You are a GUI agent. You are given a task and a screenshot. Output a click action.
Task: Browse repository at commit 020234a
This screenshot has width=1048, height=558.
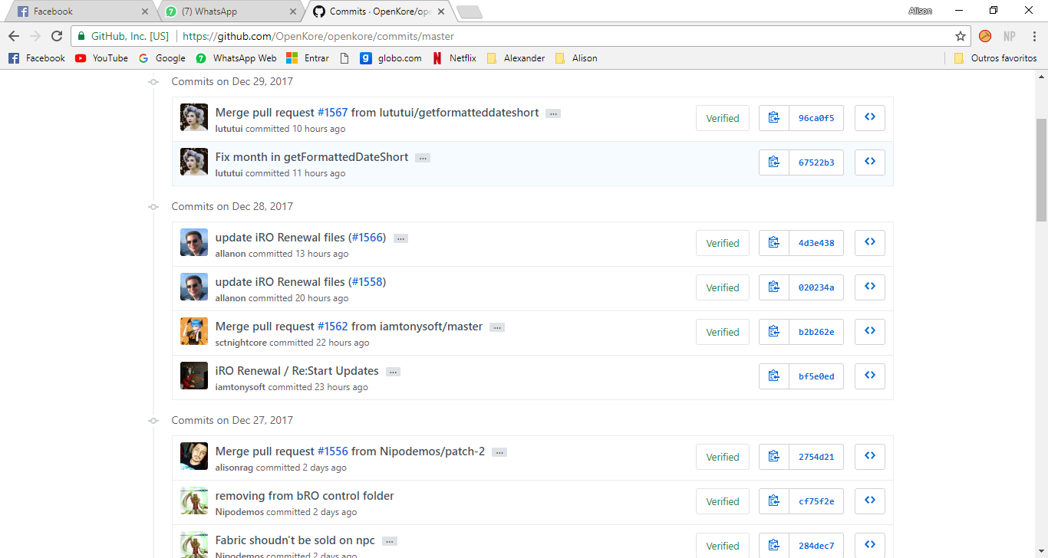tap(870, 287)
